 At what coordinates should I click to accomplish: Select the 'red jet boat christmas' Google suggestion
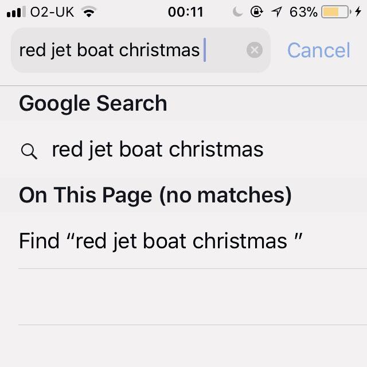(183, 149)
